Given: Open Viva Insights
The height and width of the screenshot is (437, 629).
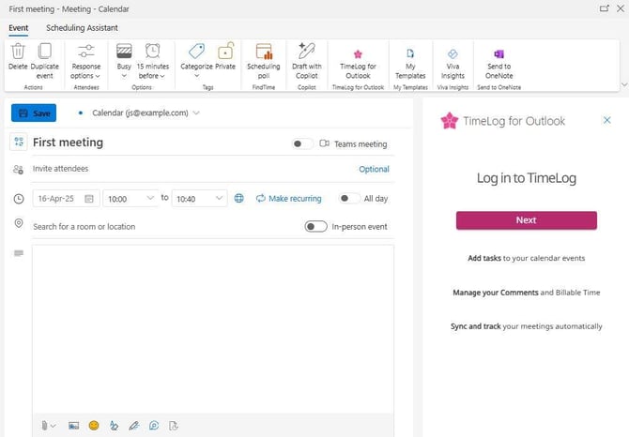Looking at the screenshot, I should coord(453,54).
